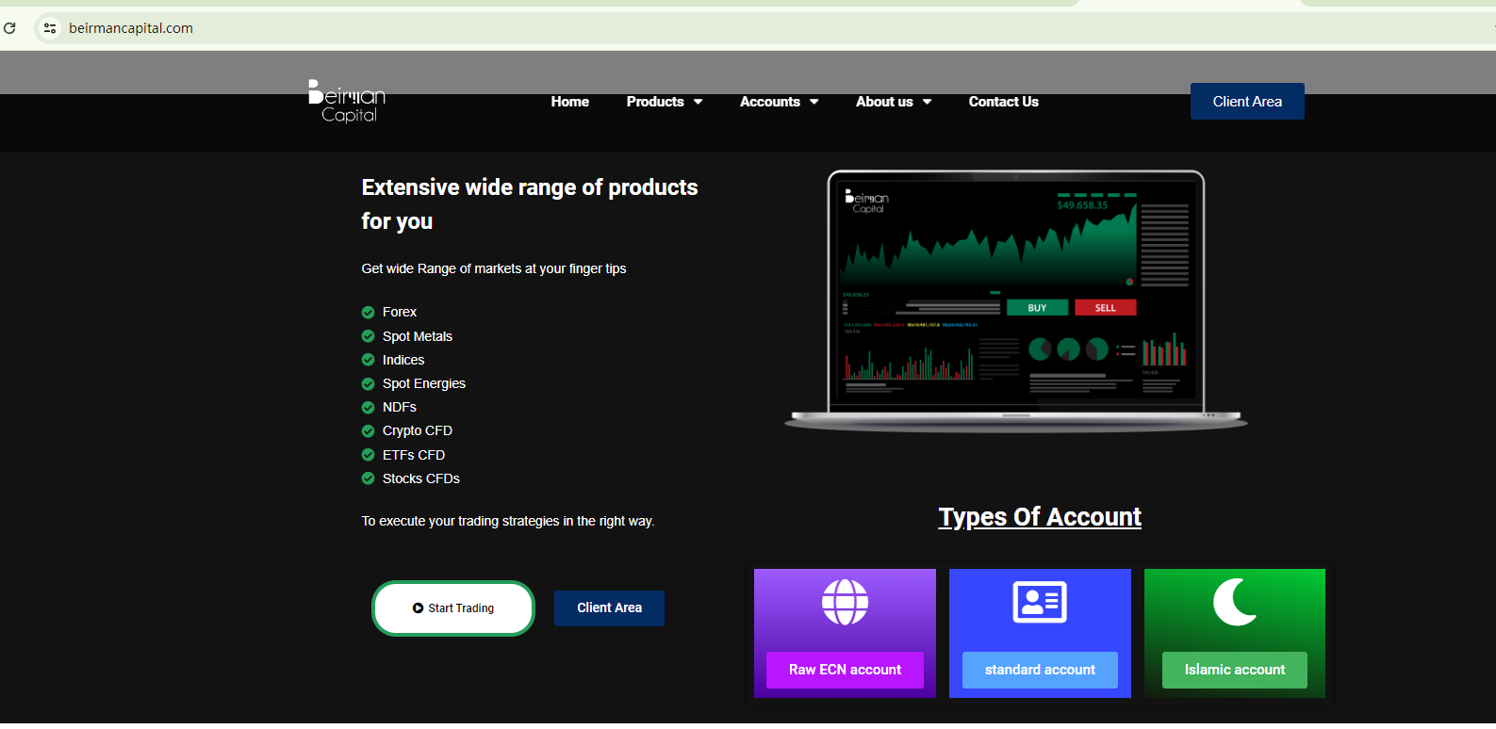Expand the About us dropdown menu
The height and width of the screenshot is (729, 1496).
coord(894,102)
